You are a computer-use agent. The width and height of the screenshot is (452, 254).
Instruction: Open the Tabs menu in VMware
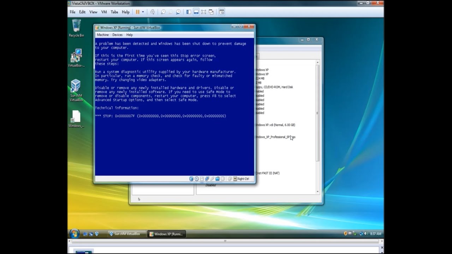point(114,12)
